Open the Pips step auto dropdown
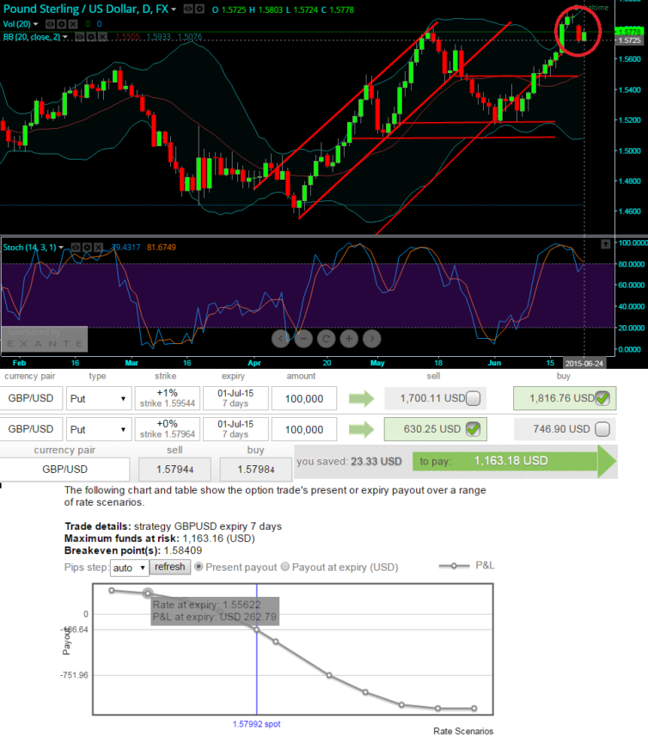The image size is (648, 737). pos(129,568)
